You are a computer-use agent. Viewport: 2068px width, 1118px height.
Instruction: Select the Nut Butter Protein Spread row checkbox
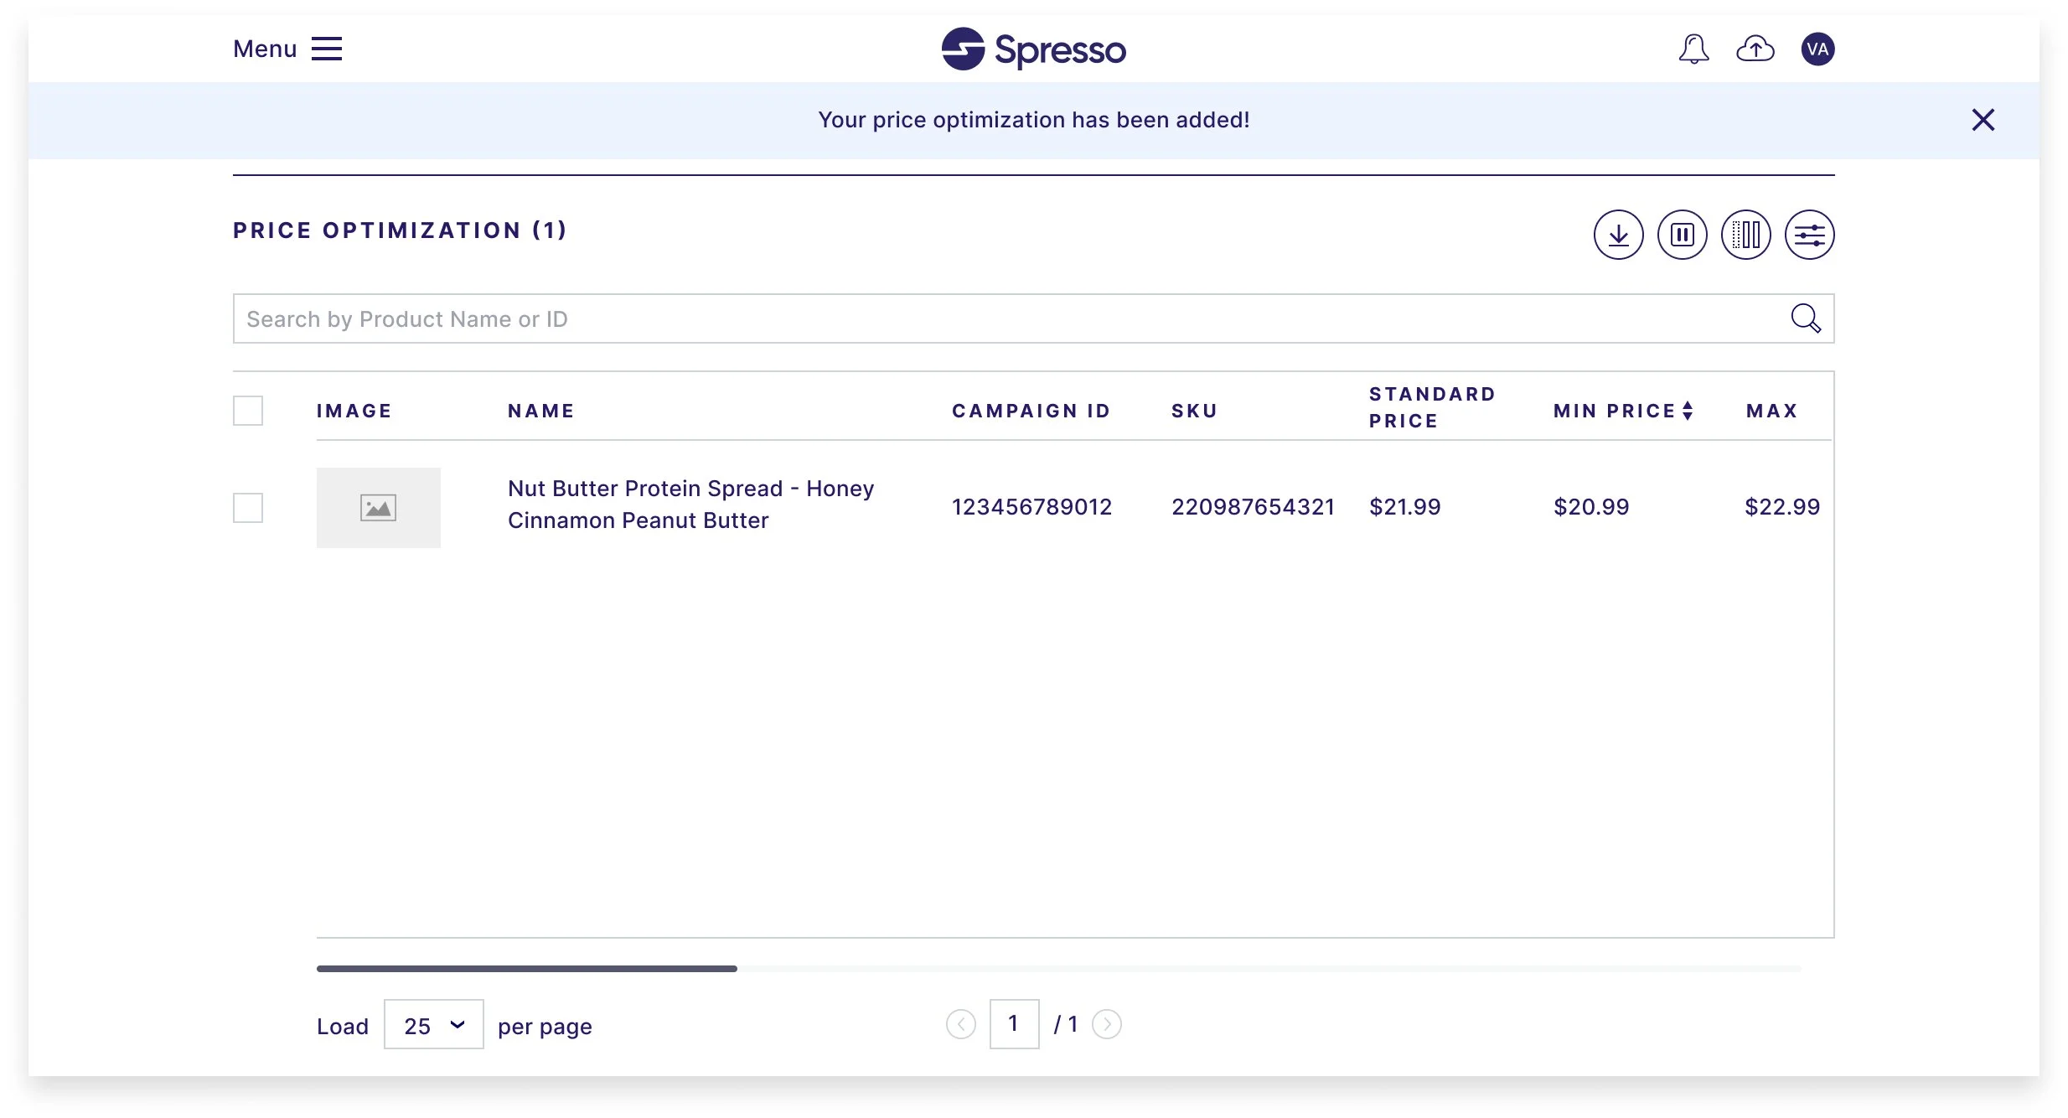[x=248, y=508]
